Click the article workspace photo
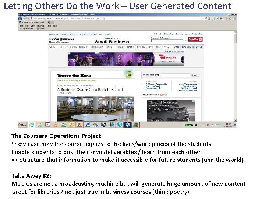 [x=95, y=109]
